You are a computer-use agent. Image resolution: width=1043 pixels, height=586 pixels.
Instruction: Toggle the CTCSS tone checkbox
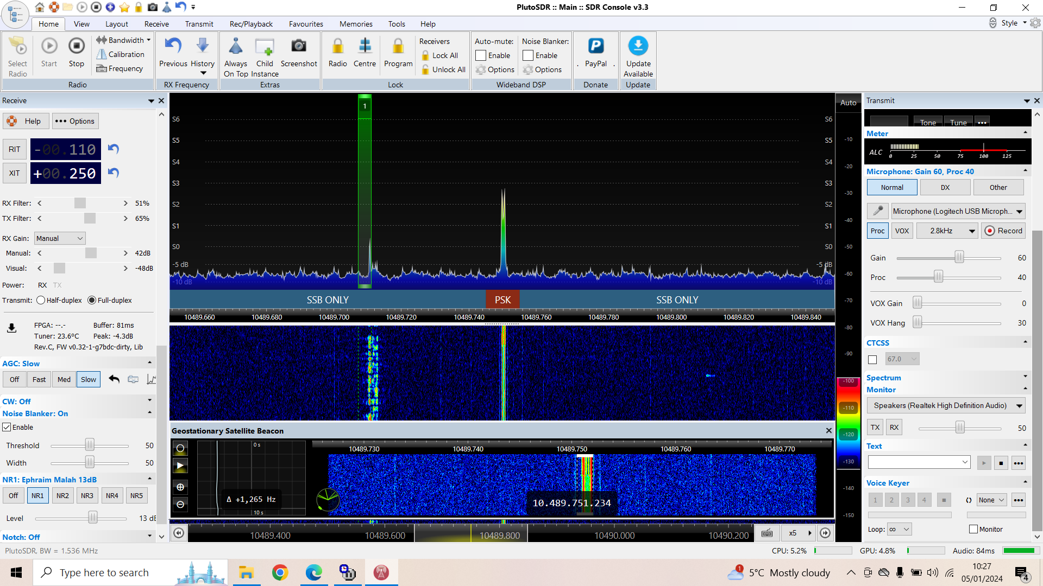click(872, 359)
